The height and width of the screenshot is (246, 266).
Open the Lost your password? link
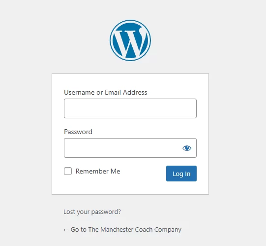92,212
